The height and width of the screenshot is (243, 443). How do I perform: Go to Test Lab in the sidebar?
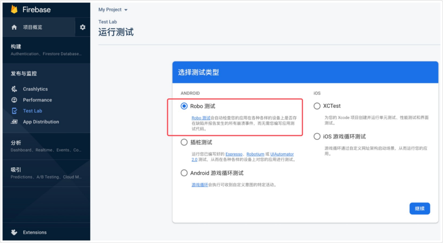pos(32,110)
